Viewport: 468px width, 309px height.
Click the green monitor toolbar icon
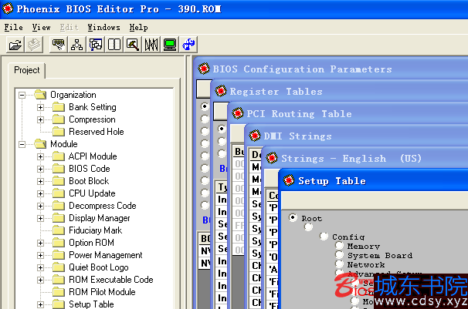tap(170, 45)
